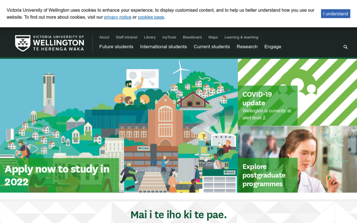Click the COVID-19 update banner
This screenshot has width=357, height=223.
268,105
